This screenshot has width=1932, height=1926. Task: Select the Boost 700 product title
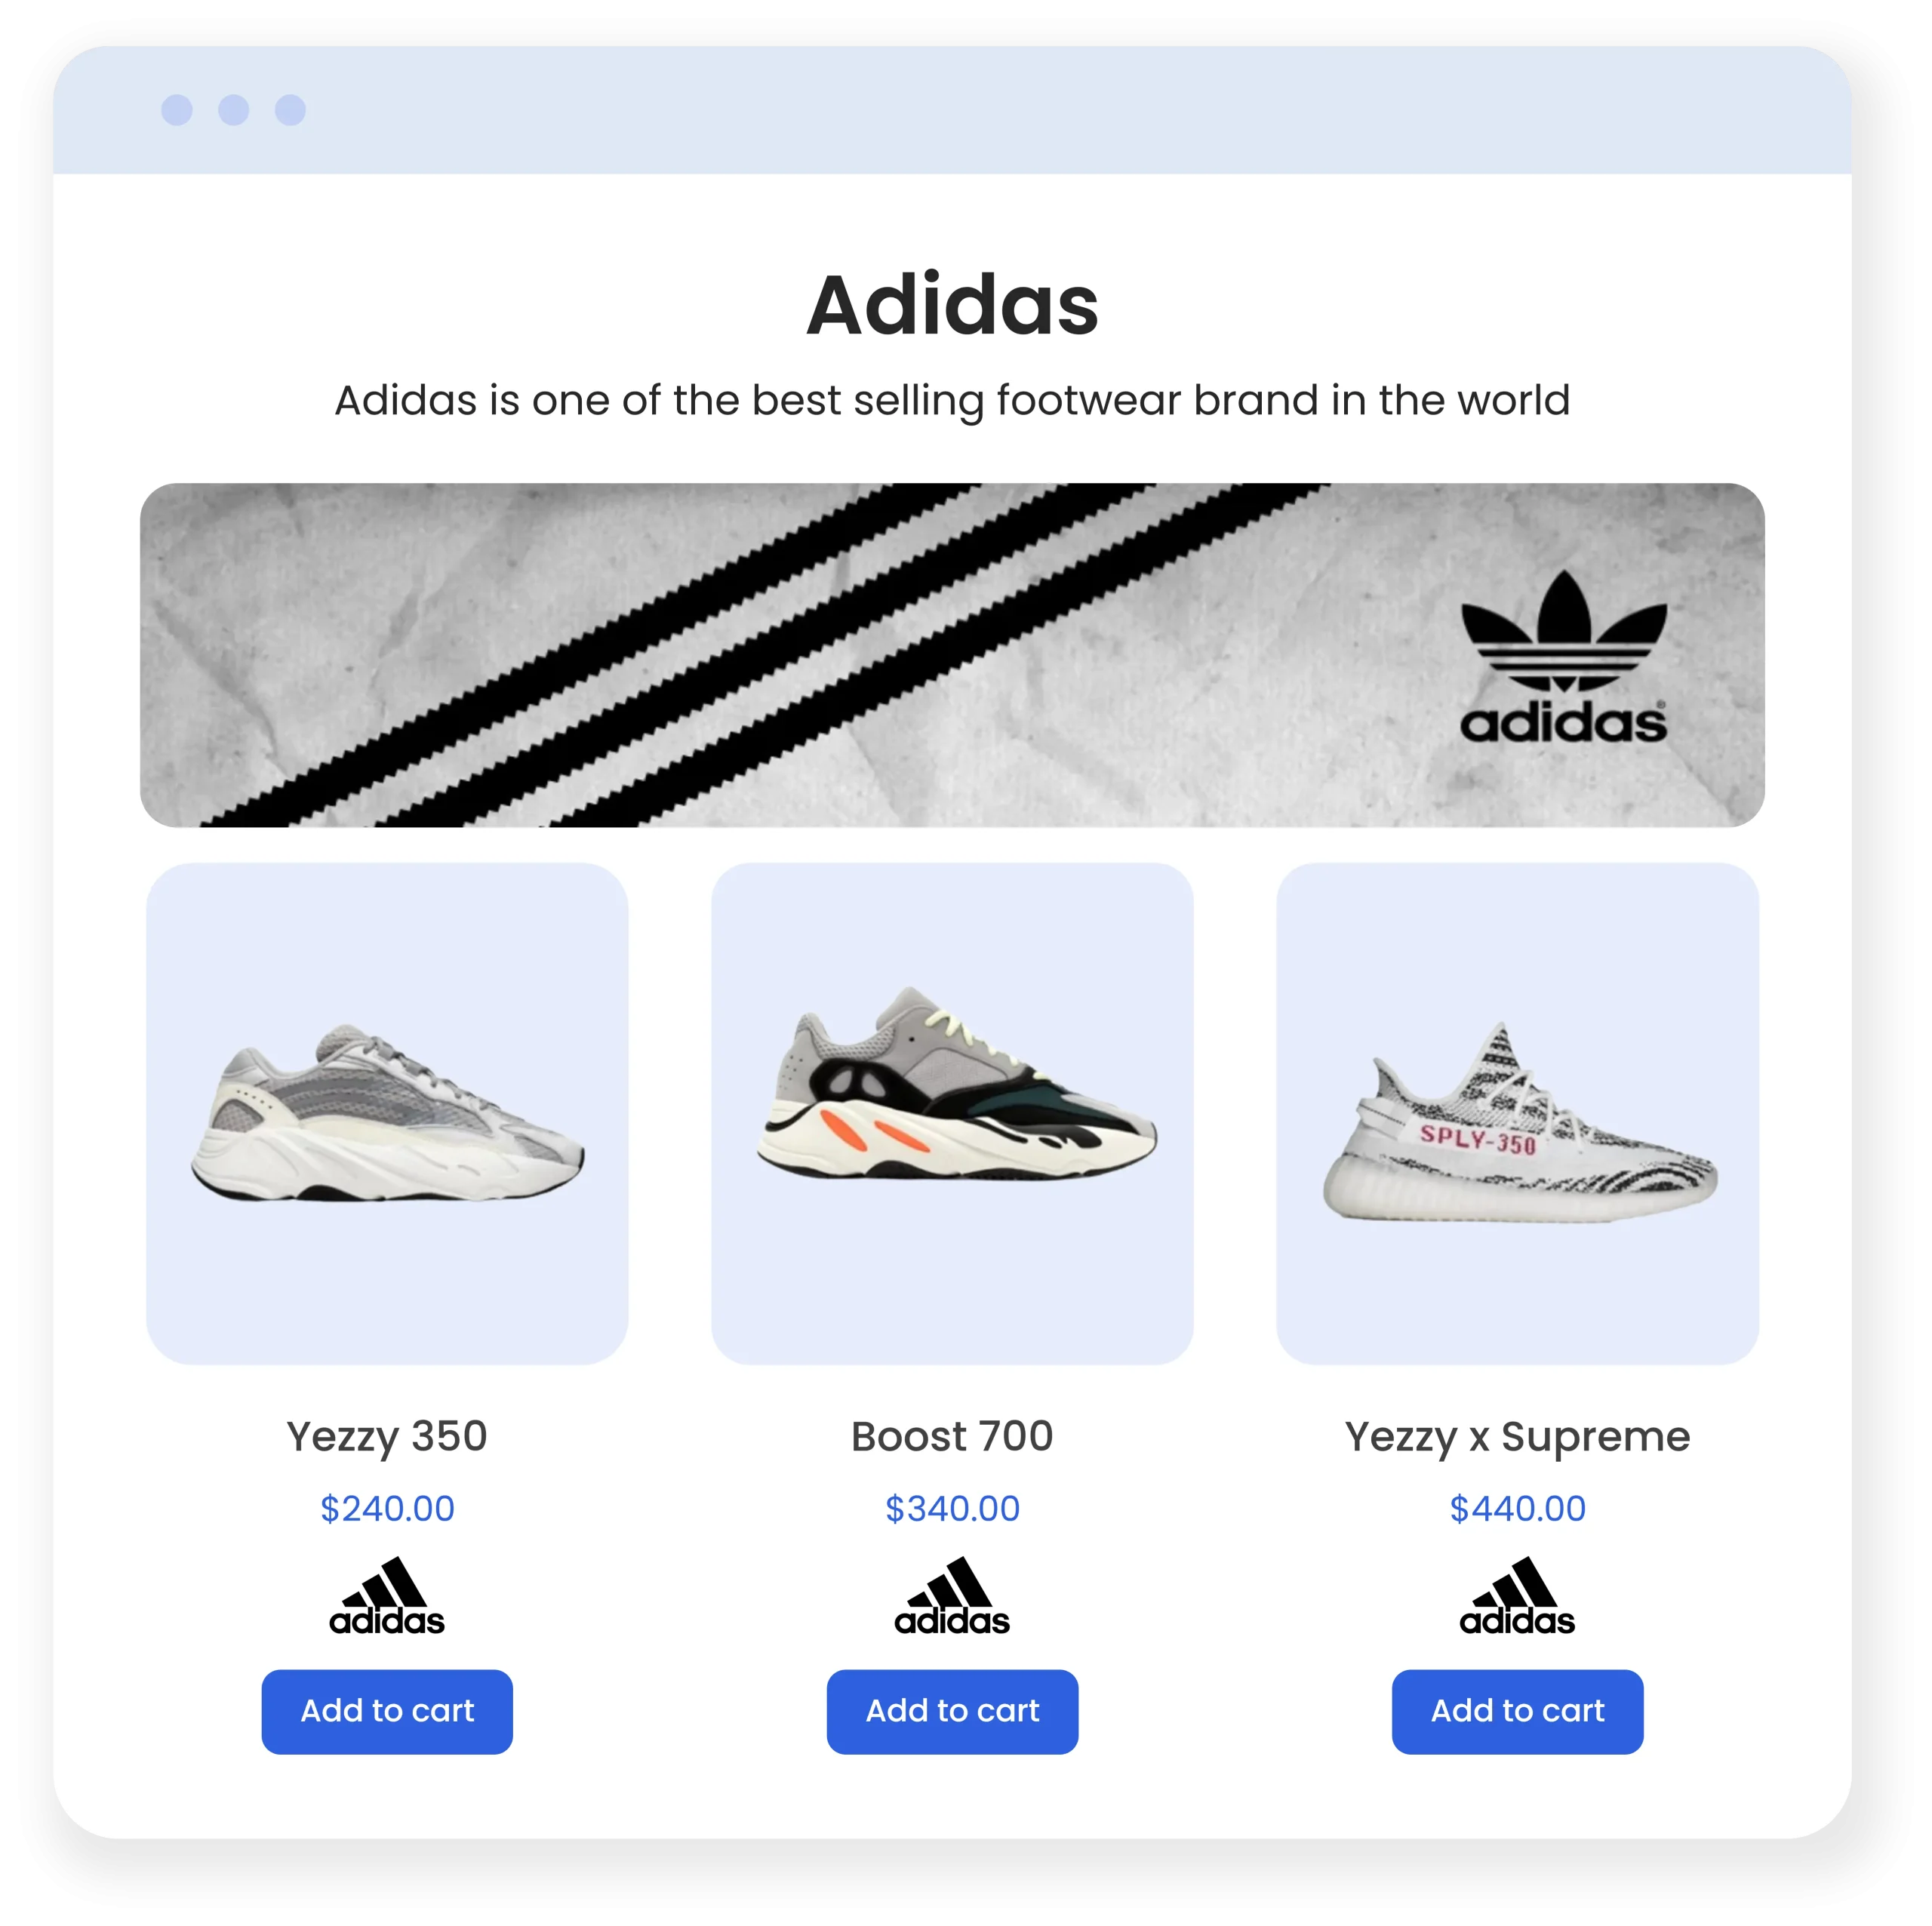pos(952,1436)
